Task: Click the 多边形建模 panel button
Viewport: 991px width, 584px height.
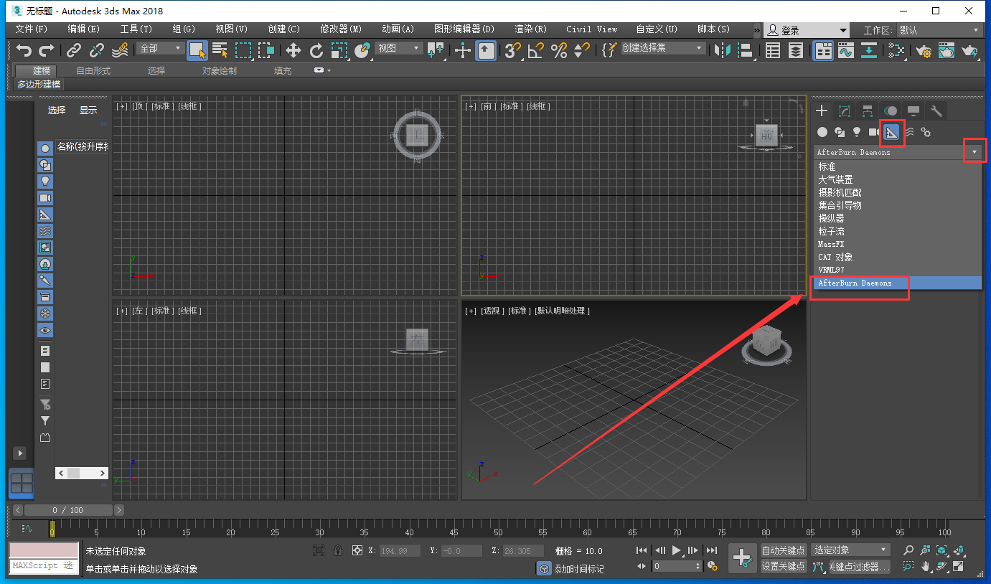Action: coord(39,84)
